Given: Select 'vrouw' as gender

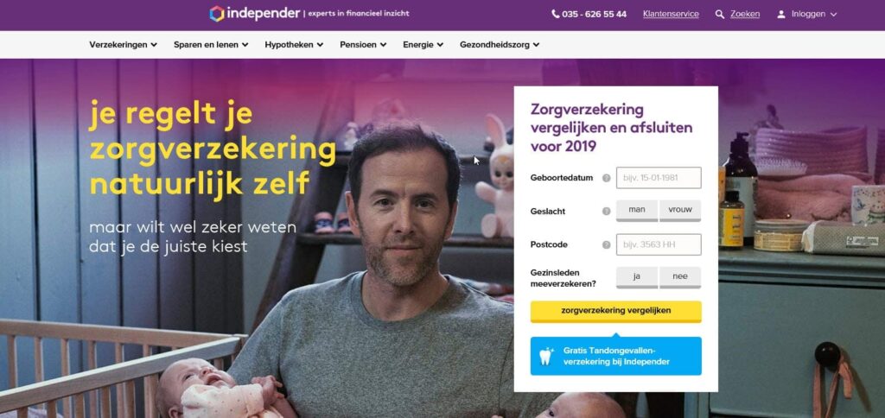Looking at the screenshot, I should click(680, 211).
